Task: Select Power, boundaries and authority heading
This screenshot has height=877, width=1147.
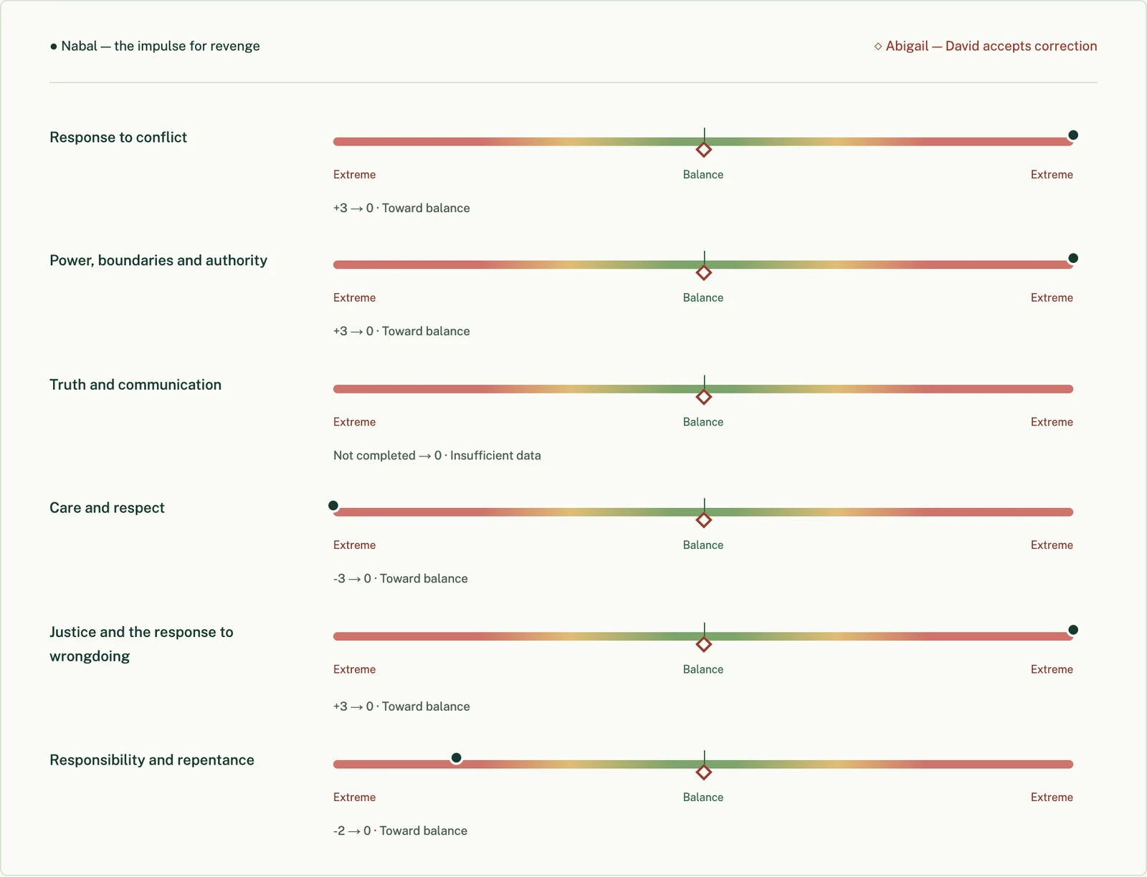Action: (x=158, y=261)
